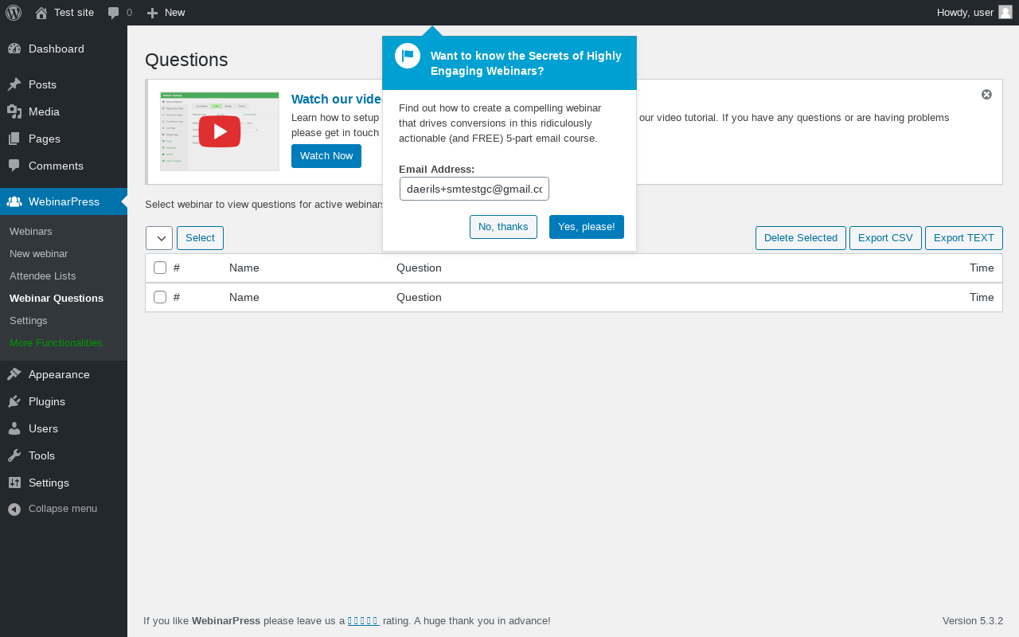Click the Time column footer label
The width and height of the screenshot is (1019, 637).
coord(982,297)
